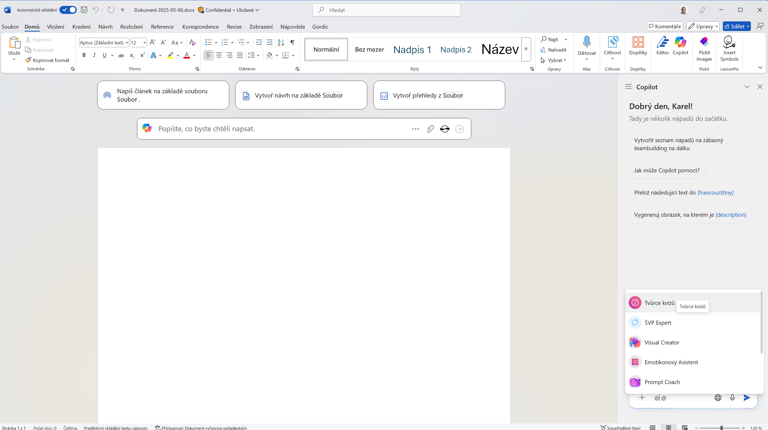
Task: Switch to web layout view in status bar
Action: (685, 428)
